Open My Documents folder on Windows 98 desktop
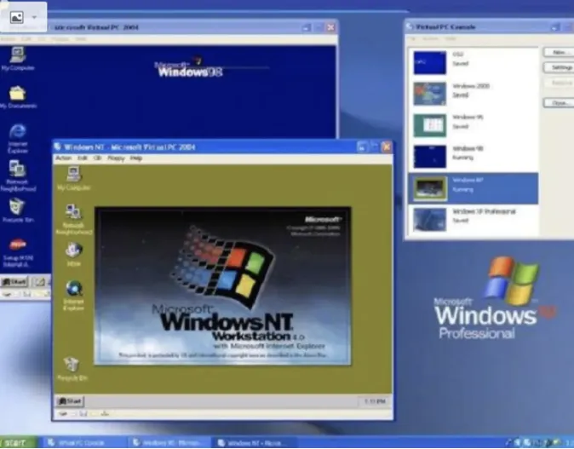The width and height of the screenshot is (574, 449). pos(18,97)
